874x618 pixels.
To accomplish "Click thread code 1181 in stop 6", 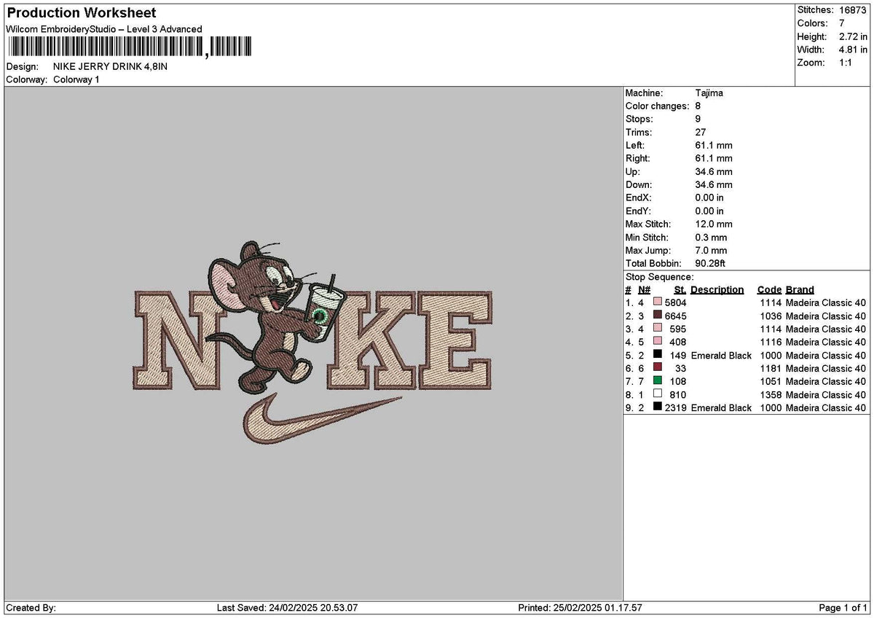I will (x=770, y=368).
